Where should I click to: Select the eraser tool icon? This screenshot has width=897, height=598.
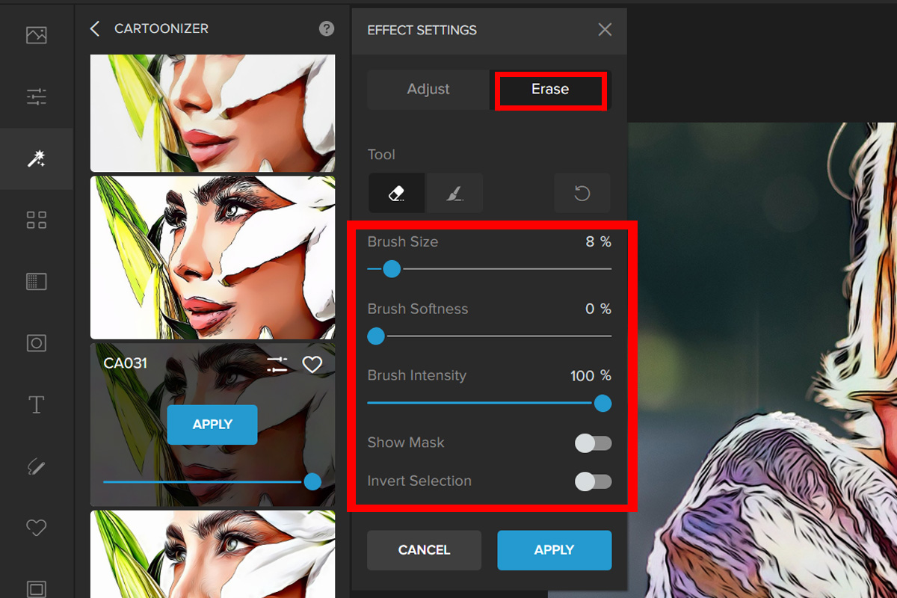point(397,194)
